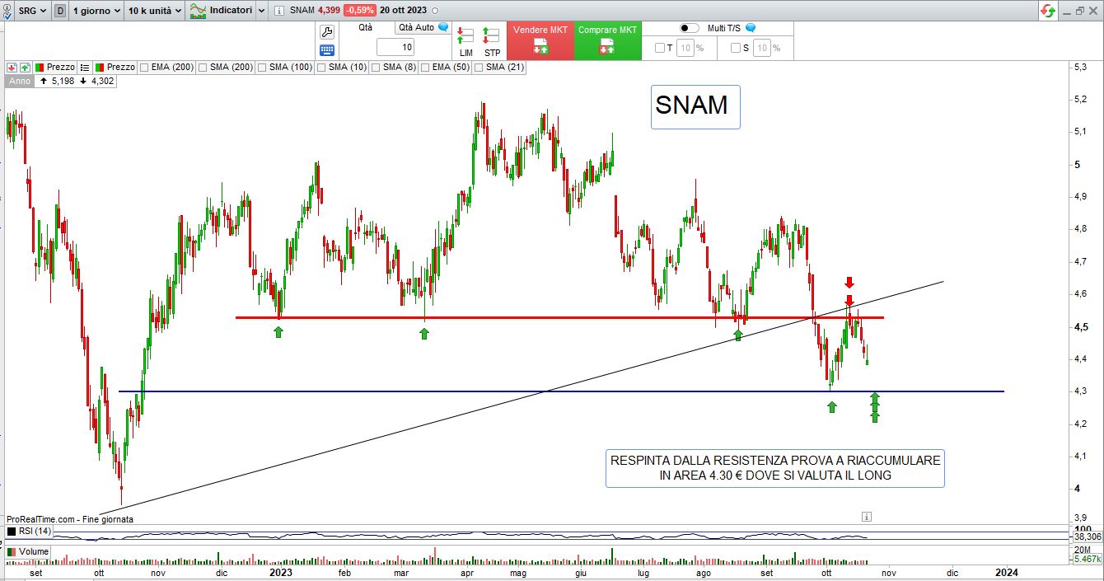1104x581 pixels.
Task: Enable the T target checkbox
Action: pos(660,48)
